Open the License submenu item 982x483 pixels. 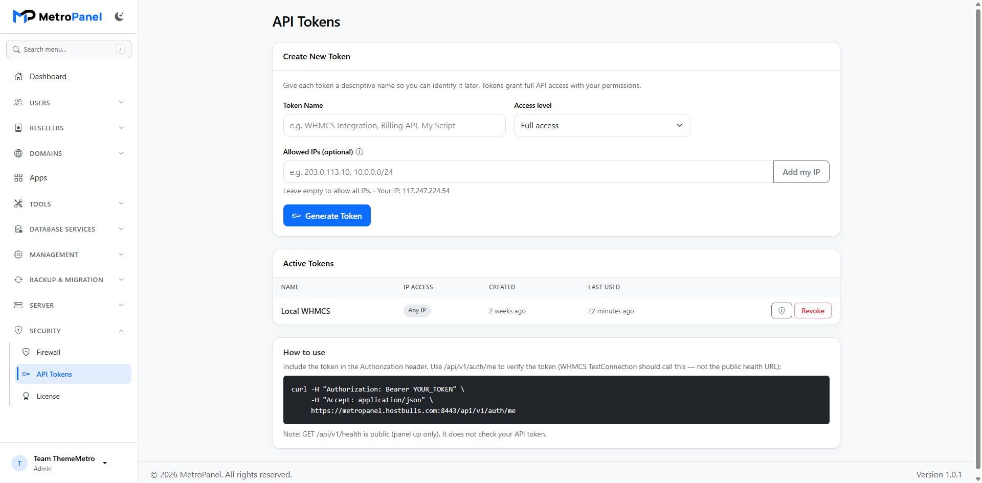pos(74,396)
